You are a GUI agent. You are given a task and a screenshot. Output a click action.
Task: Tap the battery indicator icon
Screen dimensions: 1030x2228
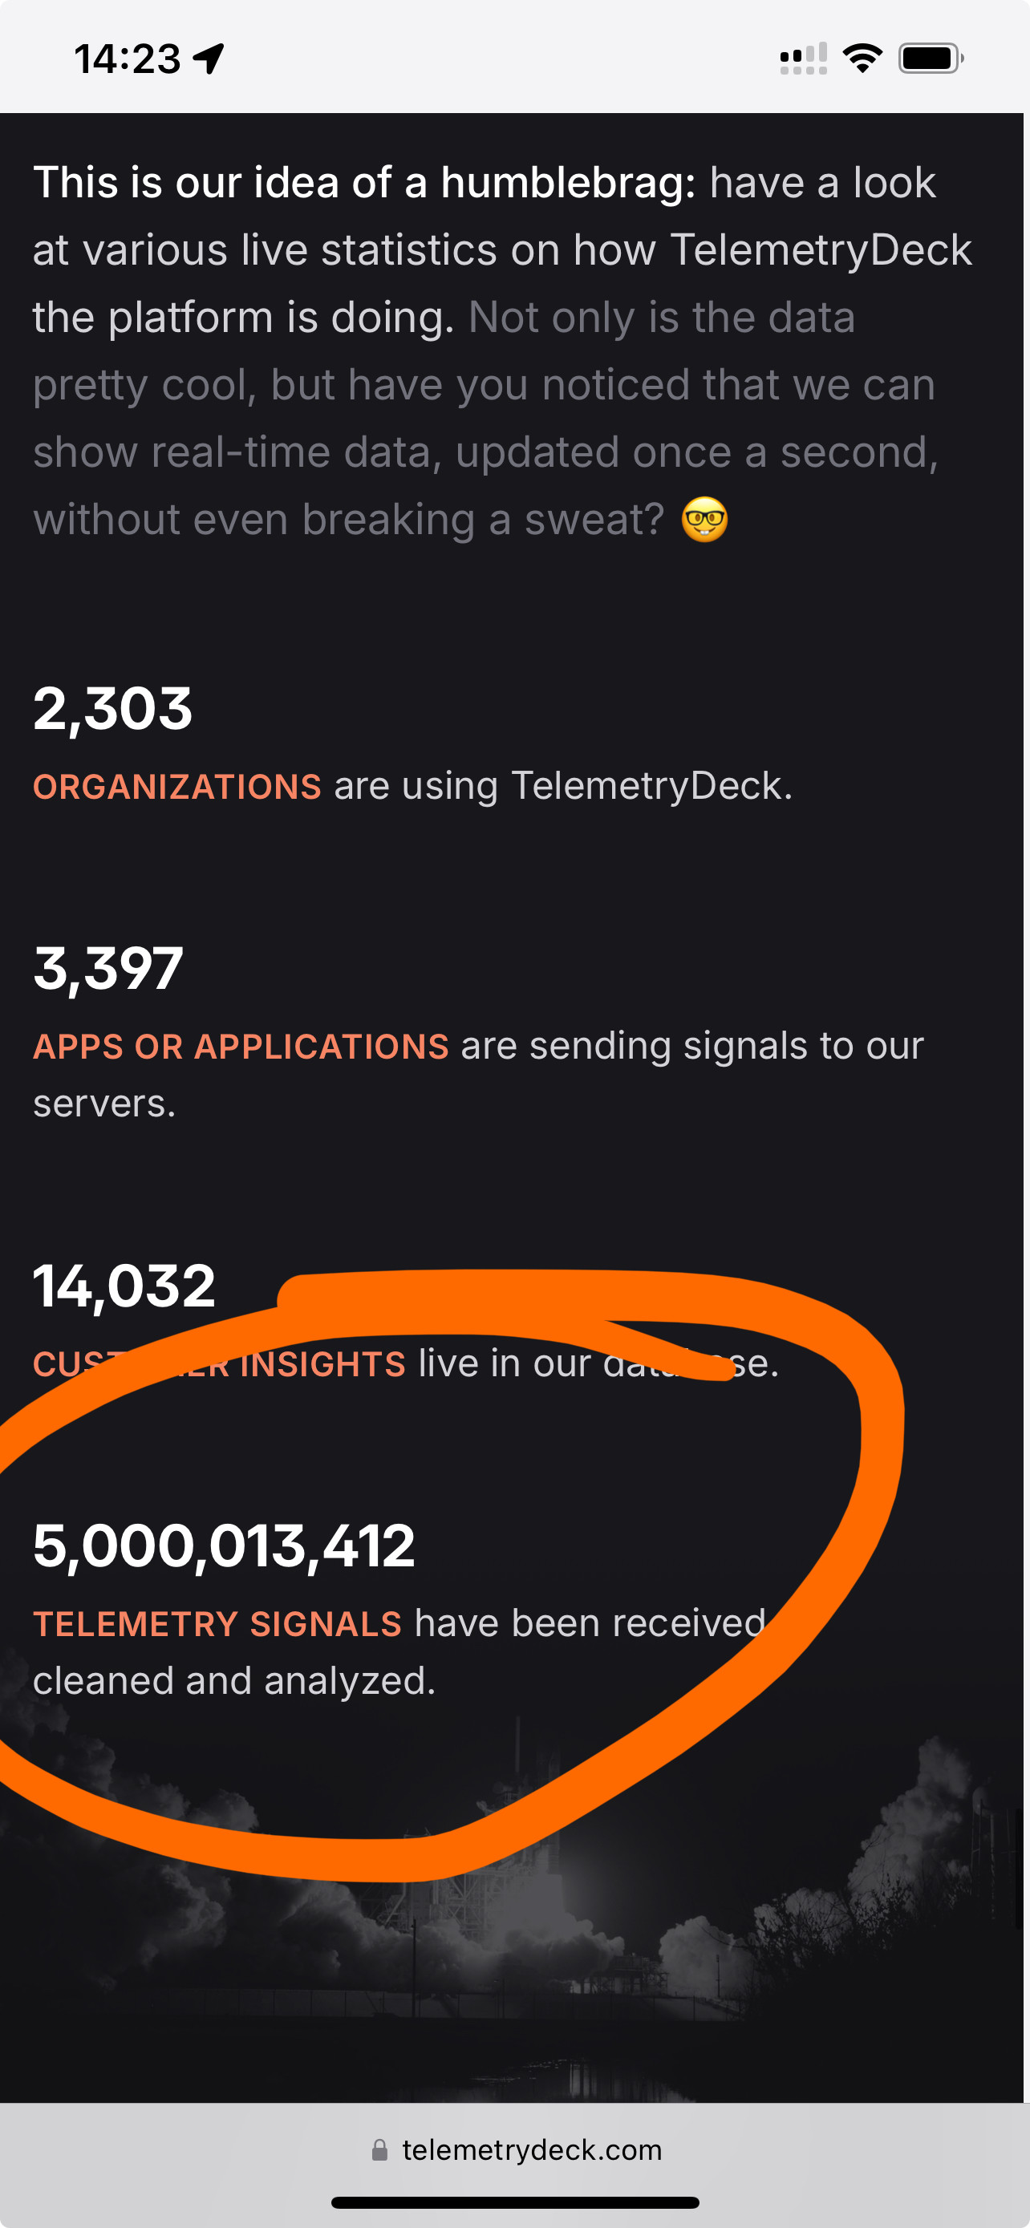931,58
